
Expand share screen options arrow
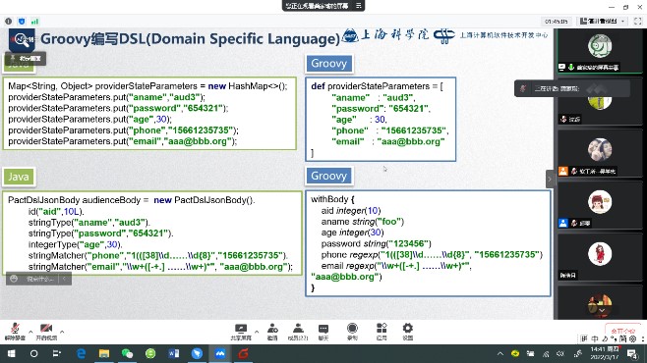tap(257, 332)
